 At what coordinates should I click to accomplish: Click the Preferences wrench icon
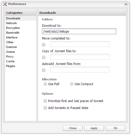[5, 4]
